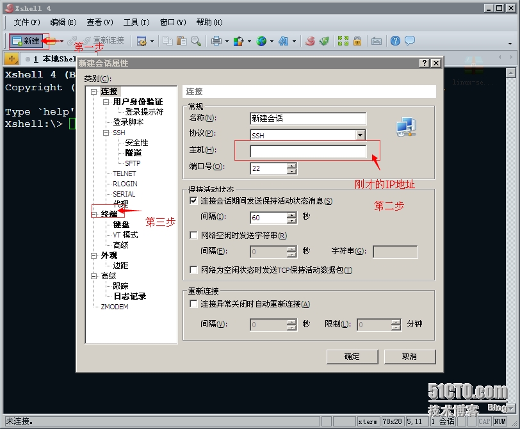Select TELNET in category tree
Viewport: 520px width, 429px height.
[124, 174]
